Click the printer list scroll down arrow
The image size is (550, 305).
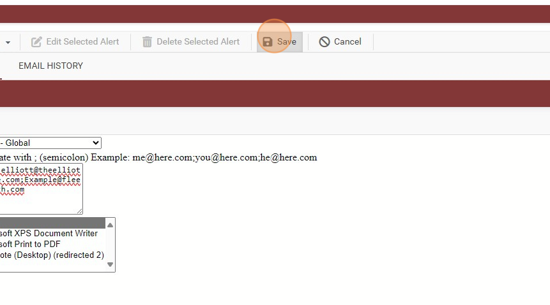(x=110, y=264)
